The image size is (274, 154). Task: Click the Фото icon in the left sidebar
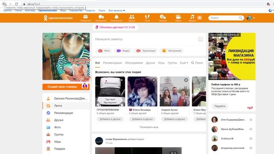[48, 127]
